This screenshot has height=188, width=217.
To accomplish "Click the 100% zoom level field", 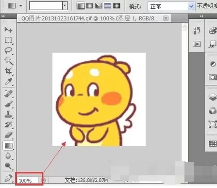I will (28, 180).
